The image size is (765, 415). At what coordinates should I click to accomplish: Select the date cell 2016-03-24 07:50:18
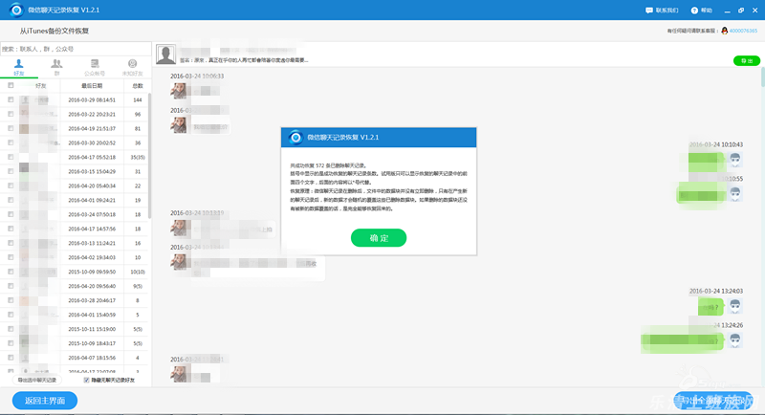tap(92, 214)
